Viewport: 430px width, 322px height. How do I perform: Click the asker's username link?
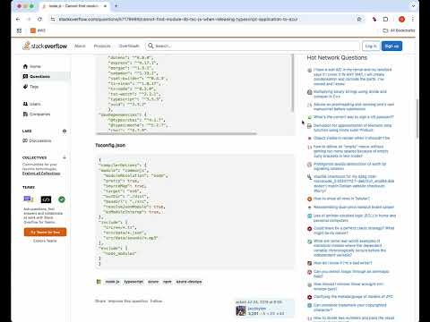point(256,309)
